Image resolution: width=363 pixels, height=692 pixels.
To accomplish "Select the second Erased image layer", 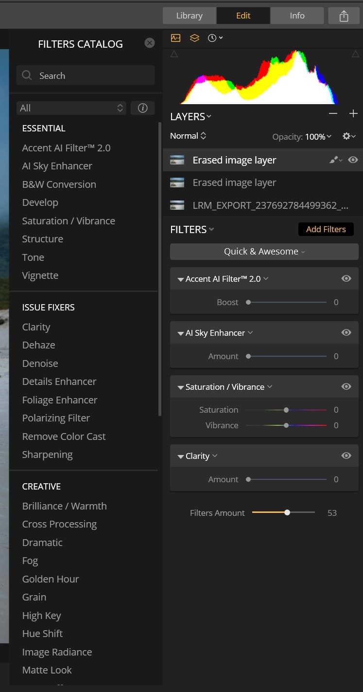I will click(263, 182).
